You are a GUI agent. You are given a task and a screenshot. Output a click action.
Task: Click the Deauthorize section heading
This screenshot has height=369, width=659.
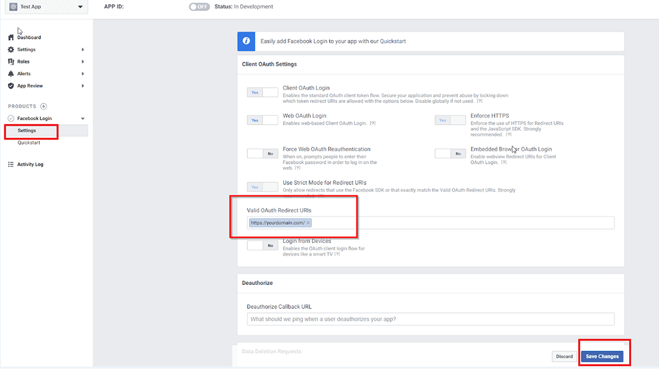pos(257,283)
